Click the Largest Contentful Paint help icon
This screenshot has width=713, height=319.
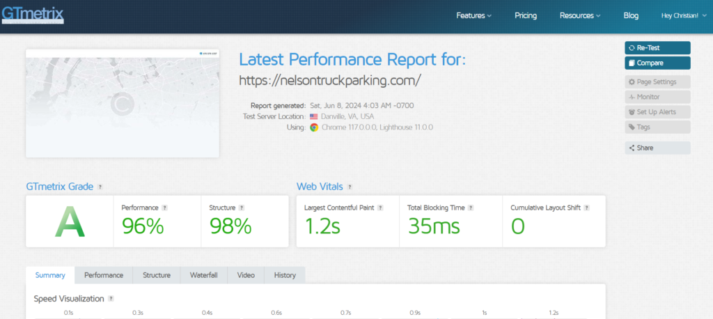(x=380, y=208)
